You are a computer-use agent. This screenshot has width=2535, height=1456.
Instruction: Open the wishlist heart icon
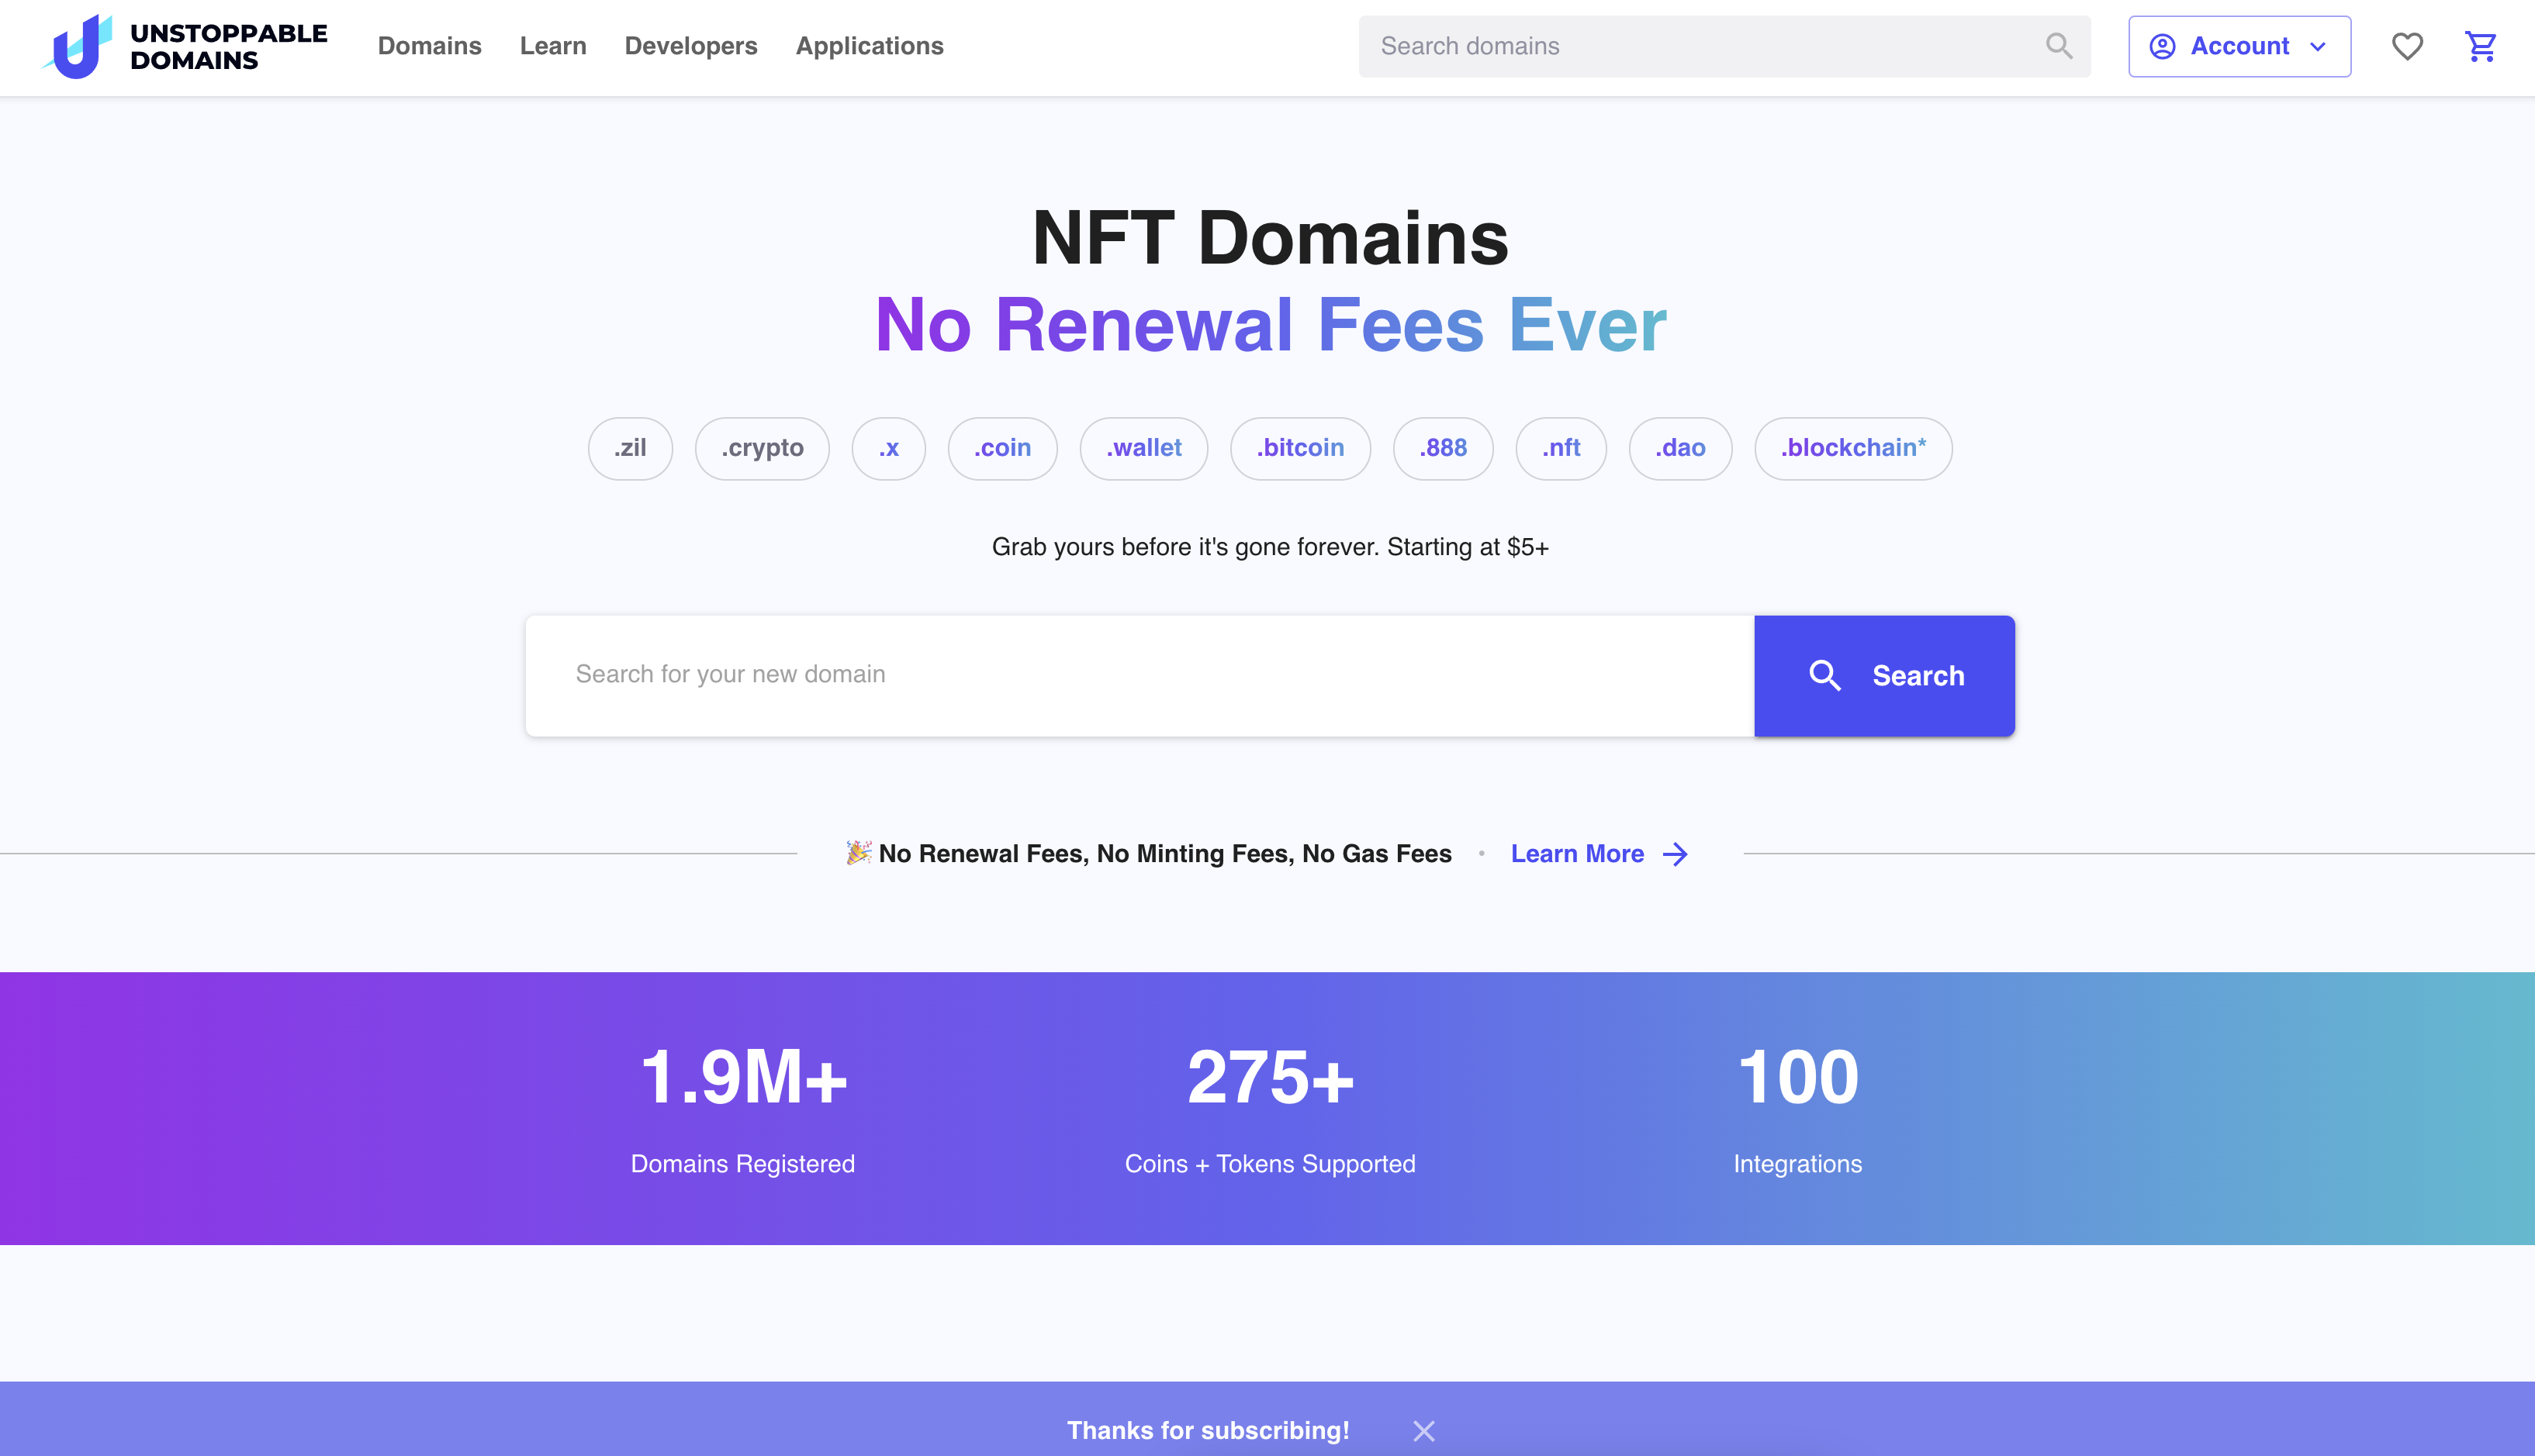(2407, 46)
